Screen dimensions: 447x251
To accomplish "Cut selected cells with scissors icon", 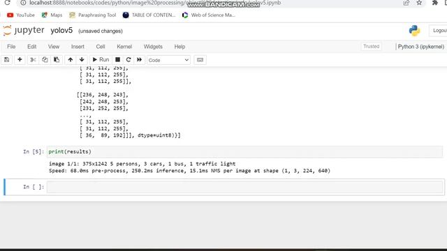I will coord(33,60).
